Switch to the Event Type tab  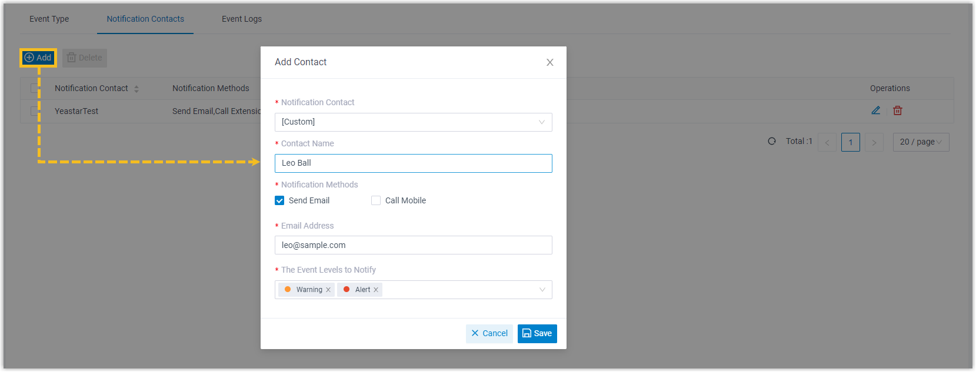coord(49,19)
